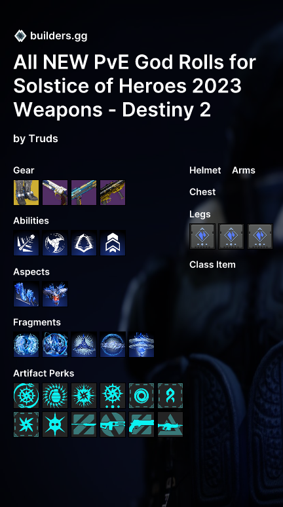Screen dimensions: 283x507
Task: Select the hand cannon weapon icon
Action: point(55,193)
